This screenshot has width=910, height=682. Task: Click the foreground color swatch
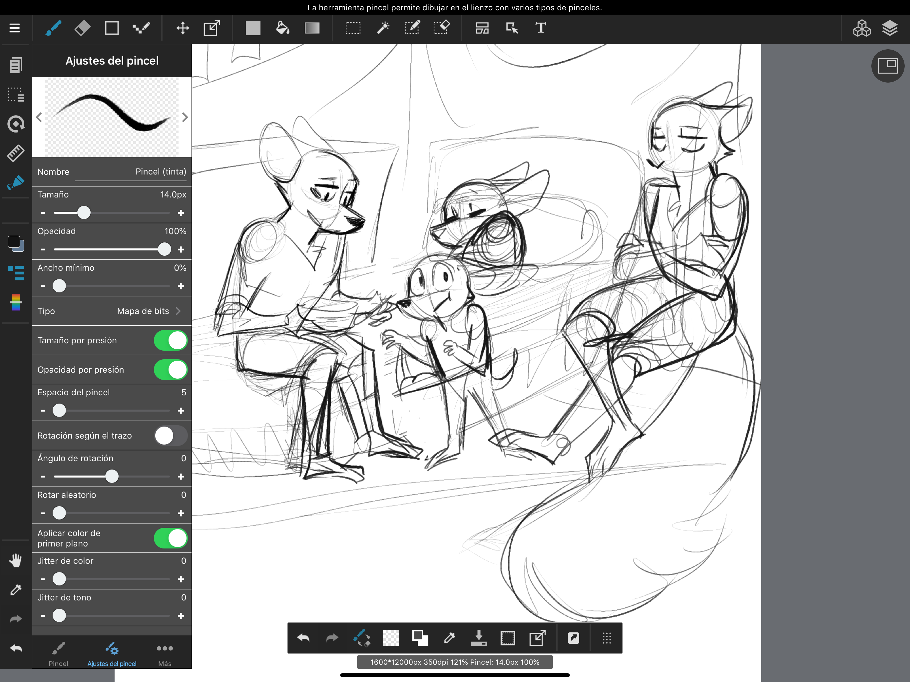14,241
